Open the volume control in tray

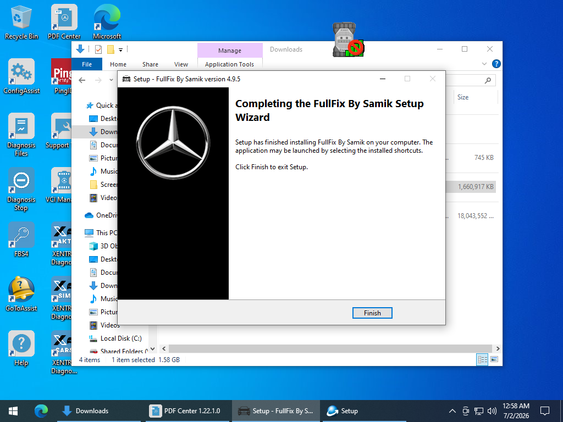(492, 411)
